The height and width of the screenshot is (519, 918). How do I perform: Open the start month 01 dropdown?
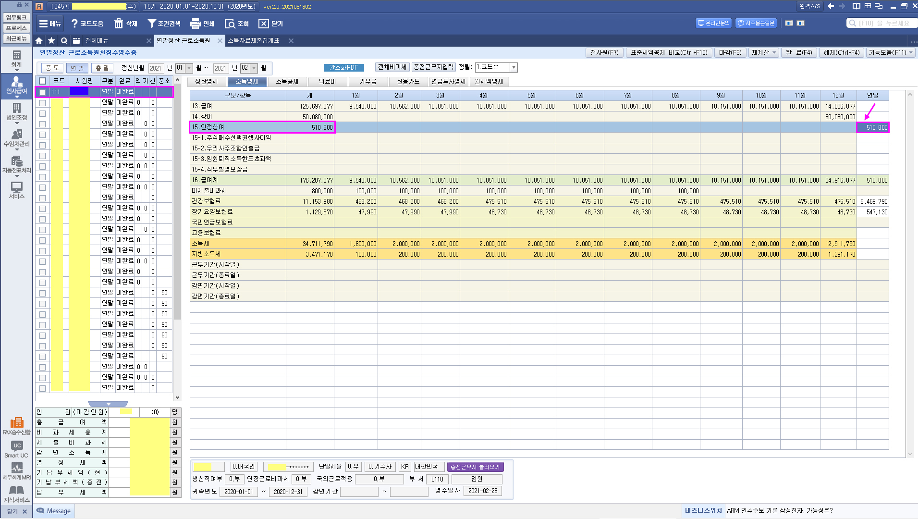189,68
